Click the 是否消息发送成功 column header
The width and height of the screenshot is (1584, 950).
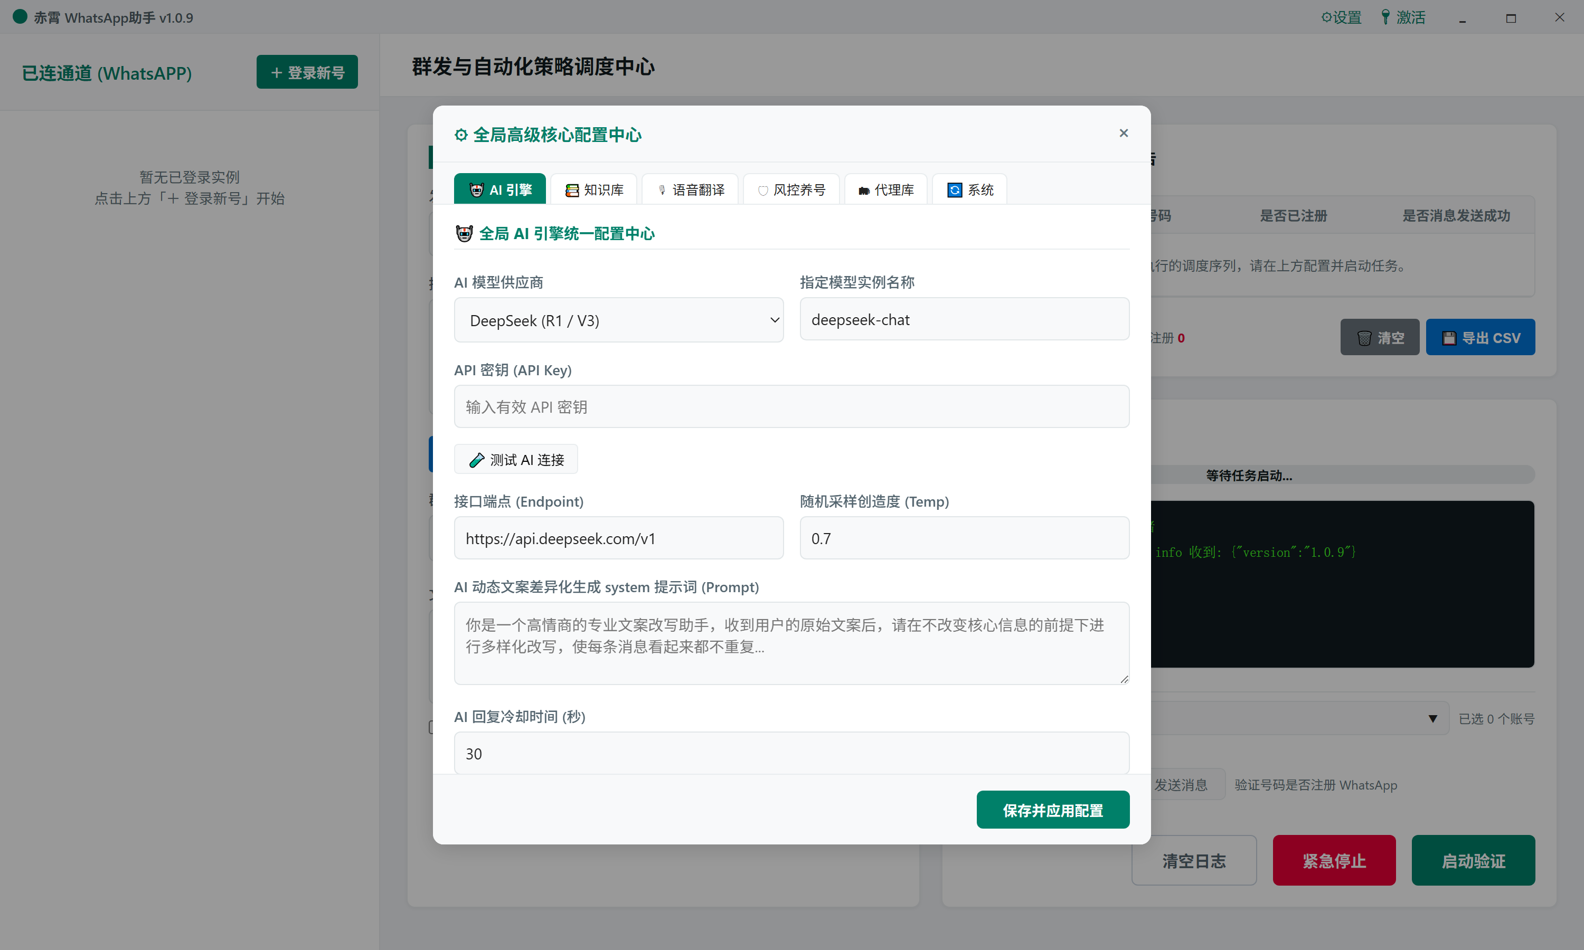click(x=1456, y=216)
